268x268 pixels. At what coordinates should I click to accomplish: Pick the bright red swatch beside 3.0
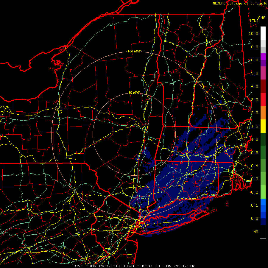pyautogui.click(x=263, y=99)
